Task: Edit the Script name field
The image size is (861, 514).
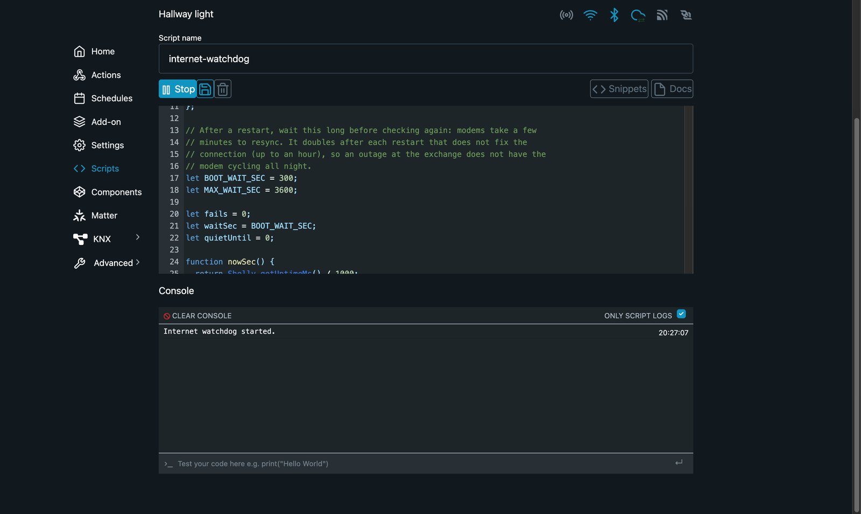Action: tap(426, 59)
